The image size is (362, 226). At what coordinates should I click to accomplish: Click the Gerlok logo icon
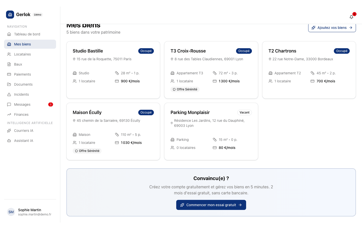point(10,15)
